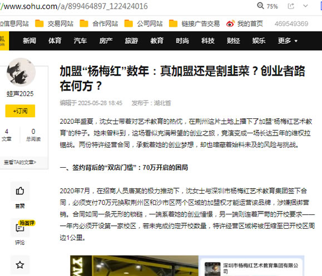Open the 新闻 navigation tab
The image size is (322, 276).
29,41
